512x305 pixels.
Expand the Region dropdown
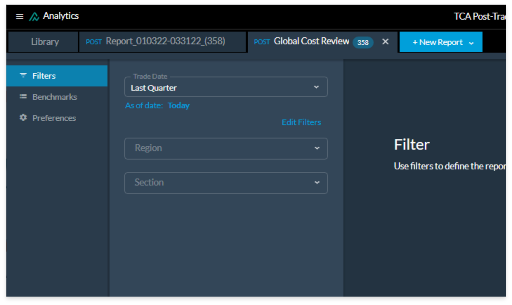pyautogui.click(x=226, y=148)
